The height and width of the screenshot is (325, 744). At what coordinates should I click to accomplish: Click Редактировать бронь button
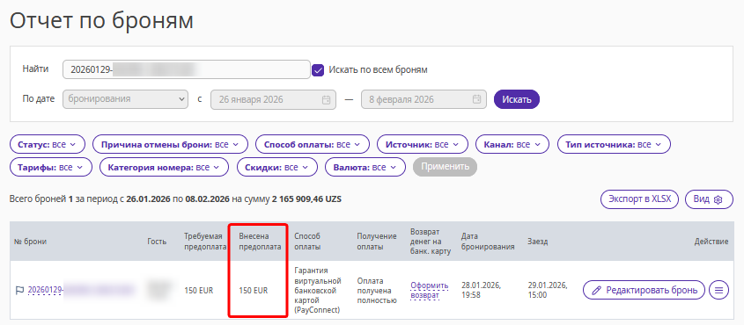point(644,290)
